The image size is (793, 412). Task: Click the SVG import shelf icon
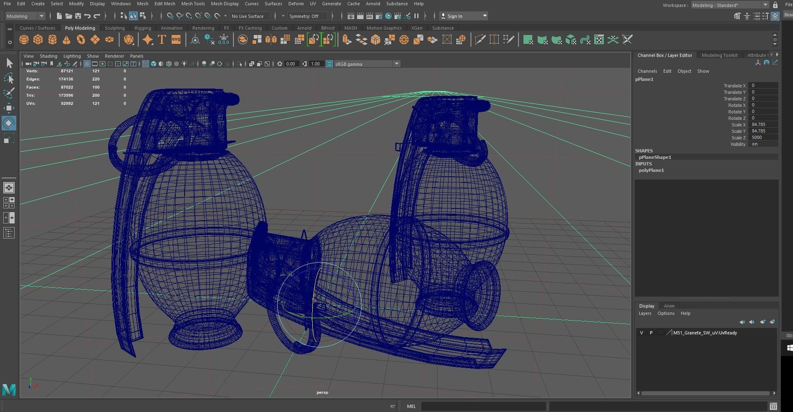click(x=176, y=40)
